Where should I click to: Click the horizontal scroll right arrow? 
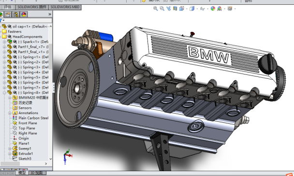(x=46, y=163)
